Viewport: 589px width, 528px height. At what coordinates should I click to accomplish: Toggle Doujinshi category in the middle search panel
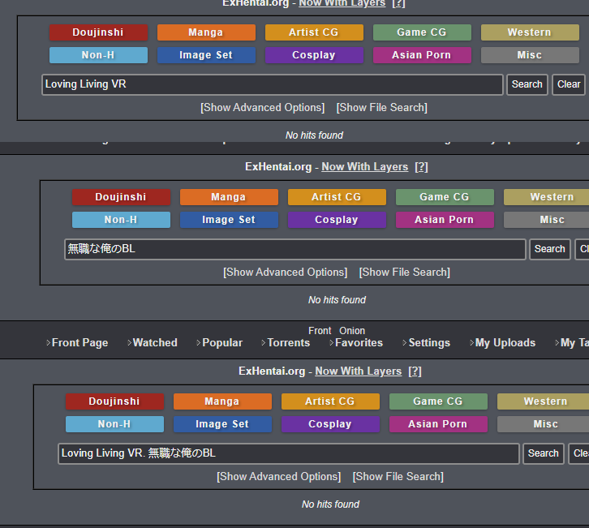point(121,197)
